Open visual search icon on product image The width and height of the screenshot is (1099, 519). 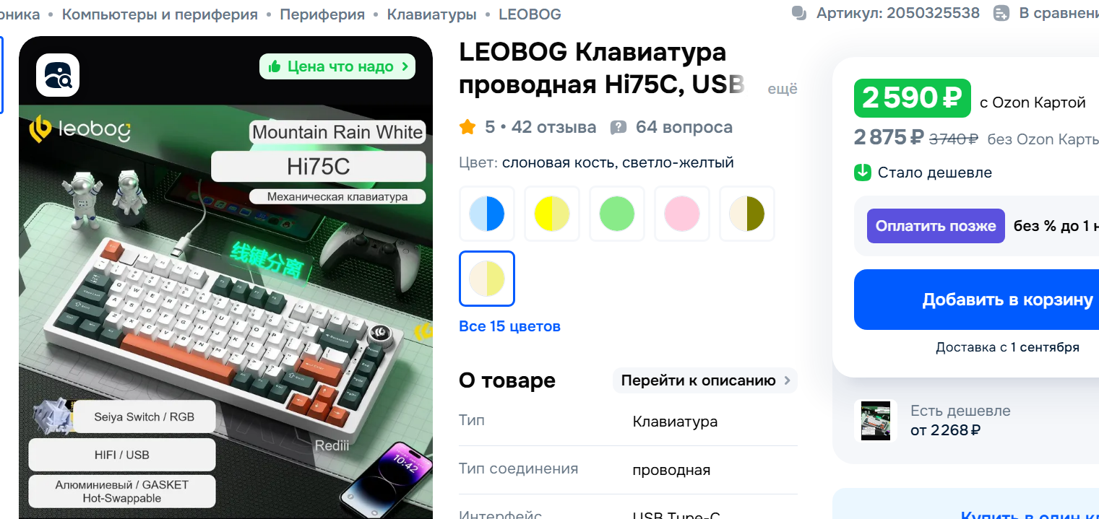[x=58, y=75]
